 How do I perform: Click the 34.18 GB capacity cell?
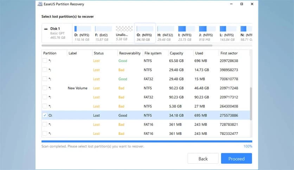(x=176, y=115)
